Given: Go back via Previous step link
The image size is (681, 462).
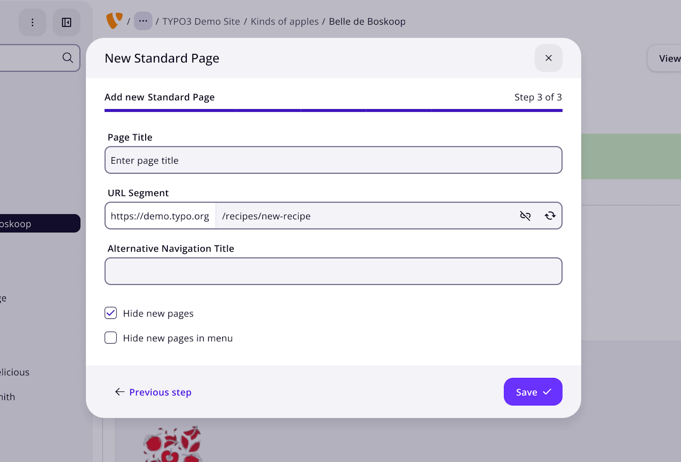Looking at the screenshot, I should pyautogui.click(x=160, y=392).
